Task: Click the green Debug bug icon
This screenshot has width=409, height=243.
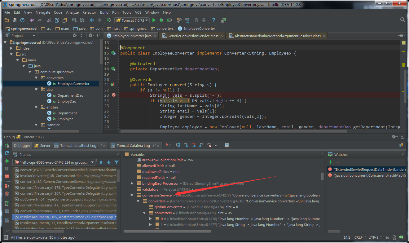Action: click(x=161, y=20)
